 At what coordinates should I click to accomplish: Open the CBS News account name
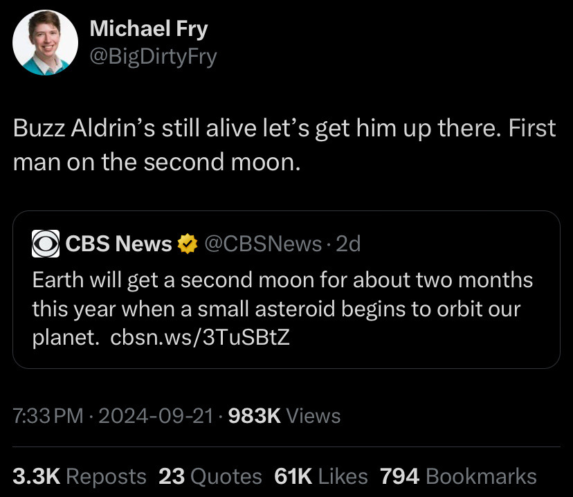pyautogui.click(x=118, y=244)
